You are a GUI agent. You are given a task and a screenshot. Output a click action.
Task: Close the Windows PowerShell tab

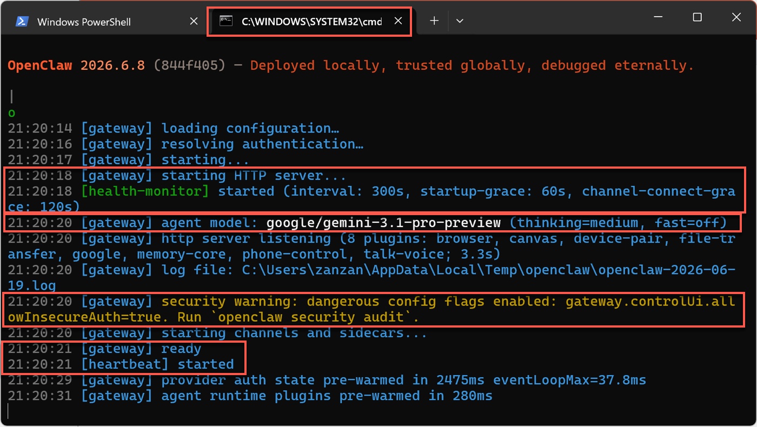(194, 22)
